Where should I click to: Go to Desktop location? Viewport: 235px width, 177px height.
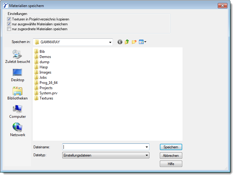[x=17, y=75]
